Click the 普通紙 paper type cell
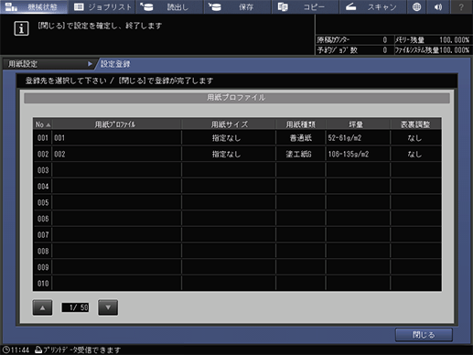The width and height of the screenshot is (473, 355). click(x=301, y=138)
